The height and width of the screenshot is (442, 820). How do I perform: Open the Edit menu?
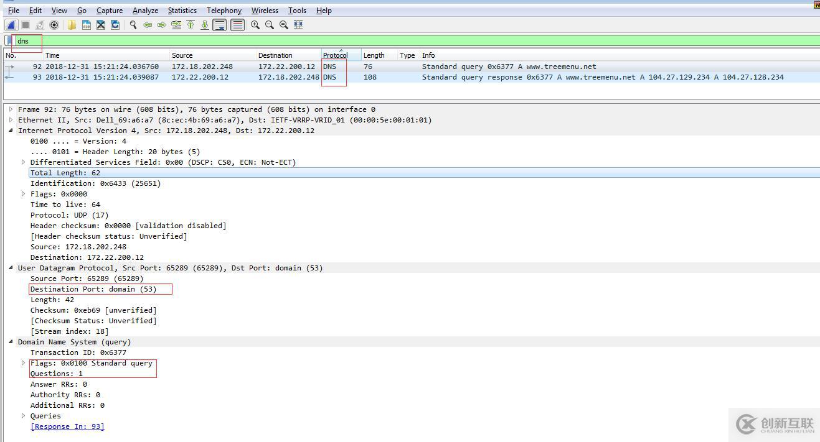[35, 11]
